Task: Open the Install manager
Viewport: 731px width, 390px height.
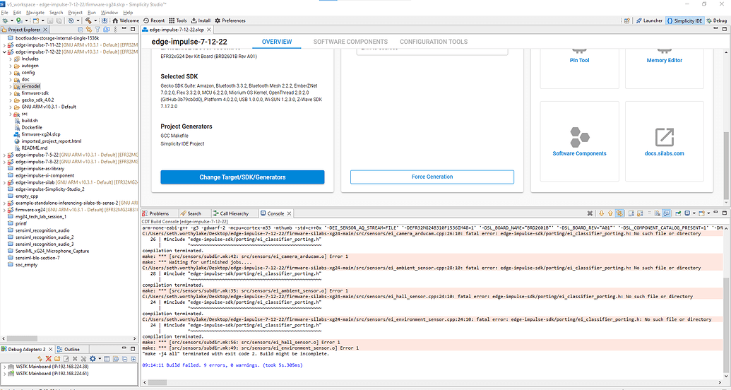Action: pos(201,20)
